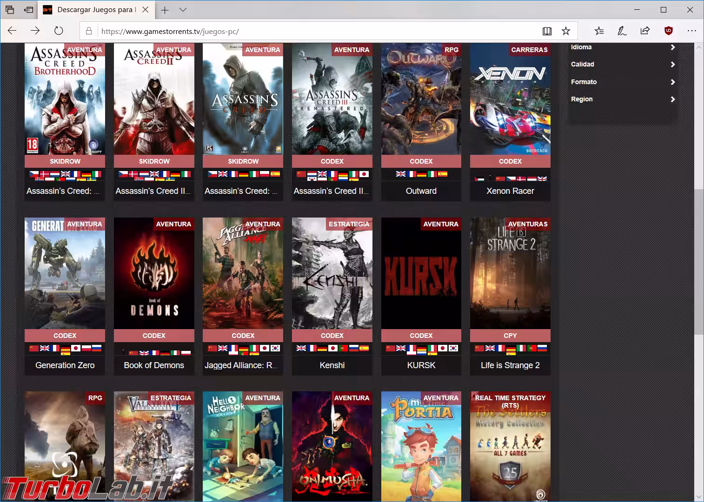Screen dimensions: 704x502
Task: Open Assassin's Creed III Remastered cover
Action: coord(332,99)
